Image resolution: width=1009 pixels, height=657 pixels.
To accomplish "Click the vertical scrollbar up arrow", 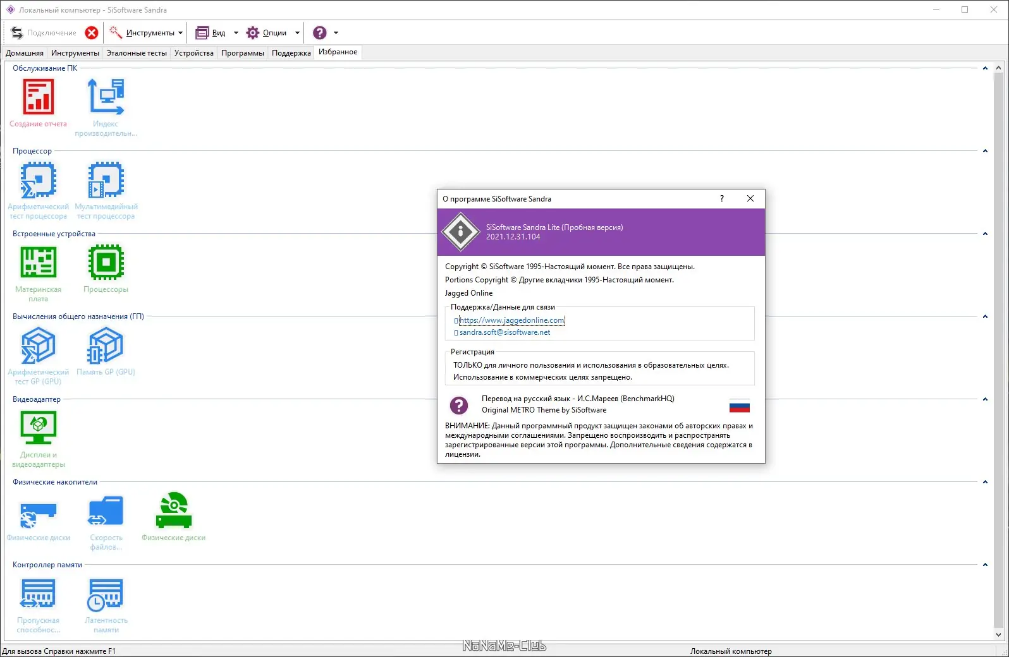I will coord(999,68).
